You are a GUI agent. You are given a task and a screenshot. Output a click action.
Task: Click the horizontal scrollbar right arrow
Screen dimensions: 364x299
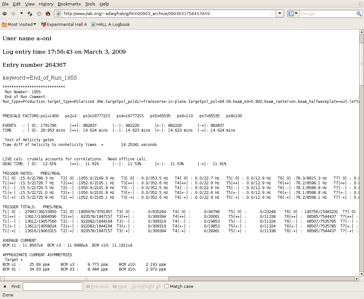click(357, 279)
